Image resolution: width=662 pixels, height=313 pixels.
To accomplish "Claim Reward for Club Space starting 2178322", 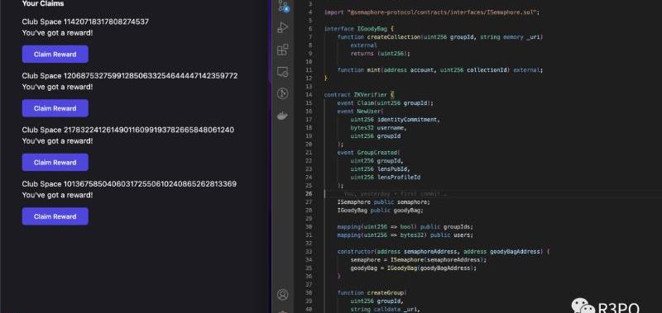I will (55, 162).
